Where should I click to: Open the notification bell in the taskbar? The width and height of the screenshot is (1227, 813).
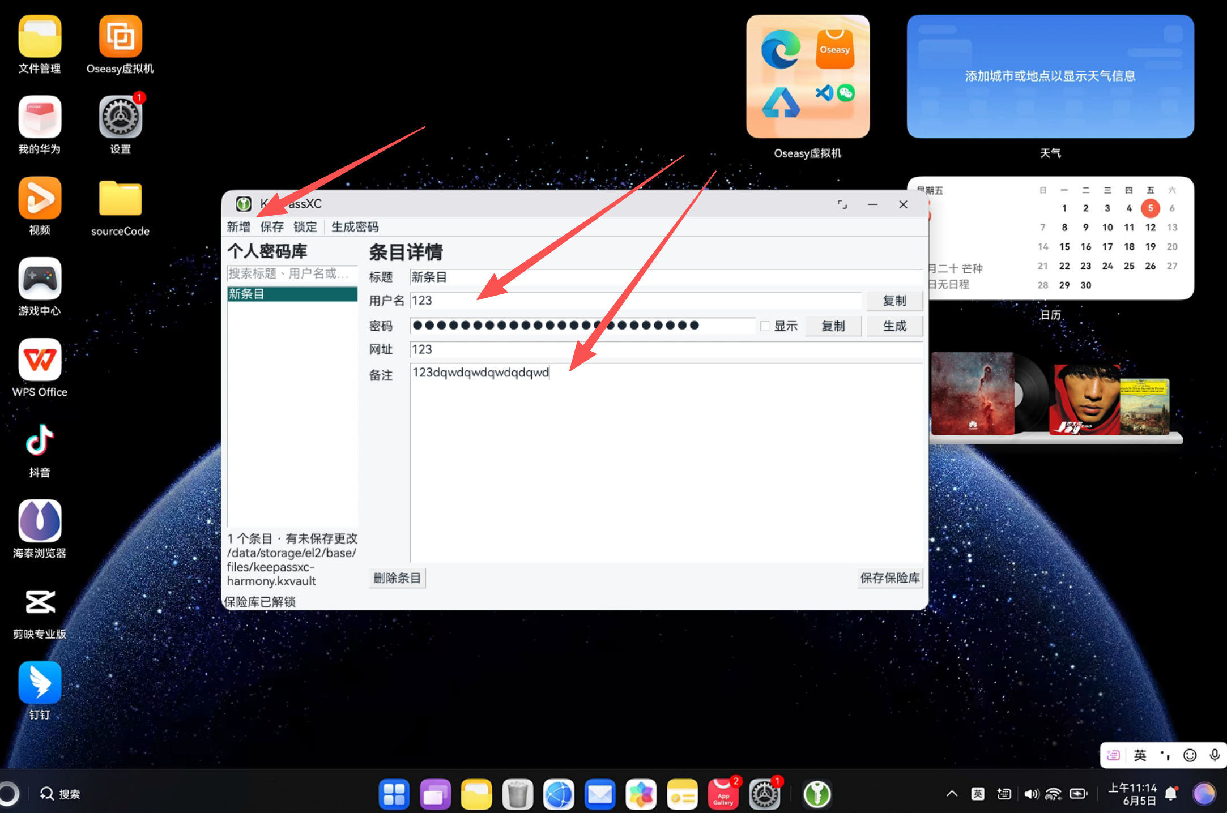click(1171, 794)
